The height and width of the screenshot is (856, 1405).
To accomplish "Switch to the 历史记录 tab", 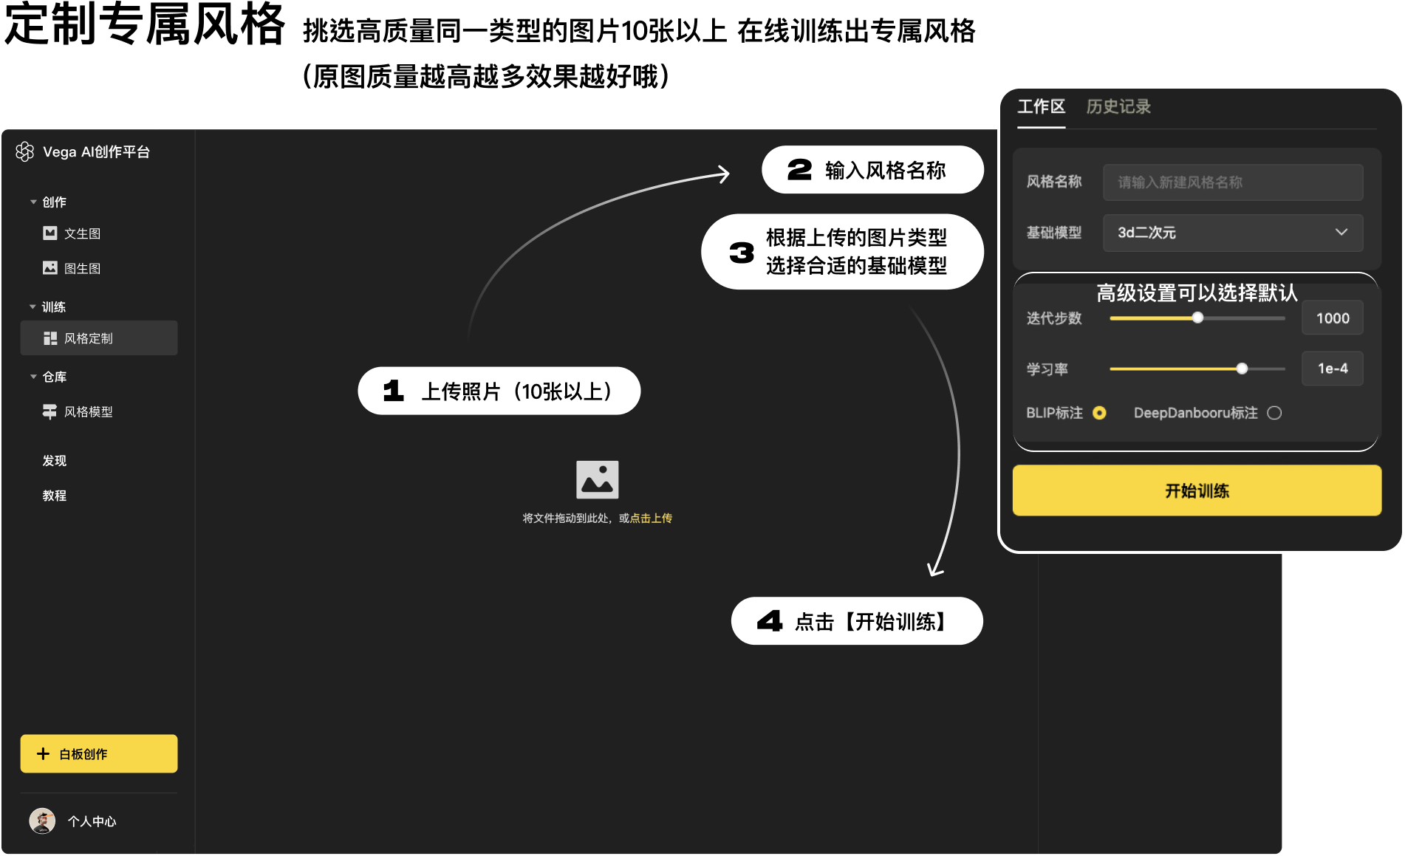I will click(1118, 107).
